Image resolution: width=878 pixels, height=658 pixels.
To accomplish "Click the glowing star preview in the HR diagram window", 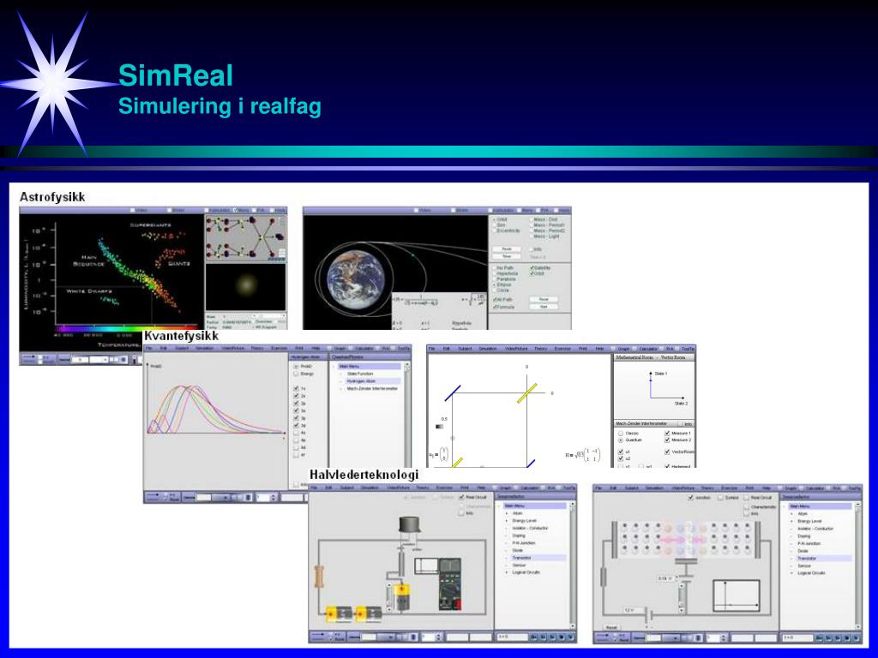I will 246,285.
